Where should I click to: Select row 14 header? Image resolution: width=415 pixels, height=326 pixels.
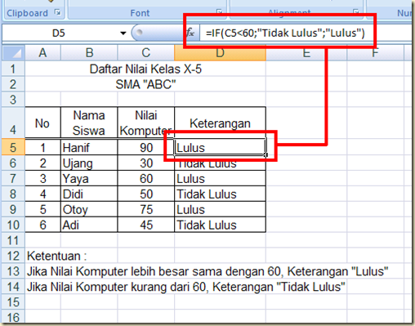tap(13, 287)
